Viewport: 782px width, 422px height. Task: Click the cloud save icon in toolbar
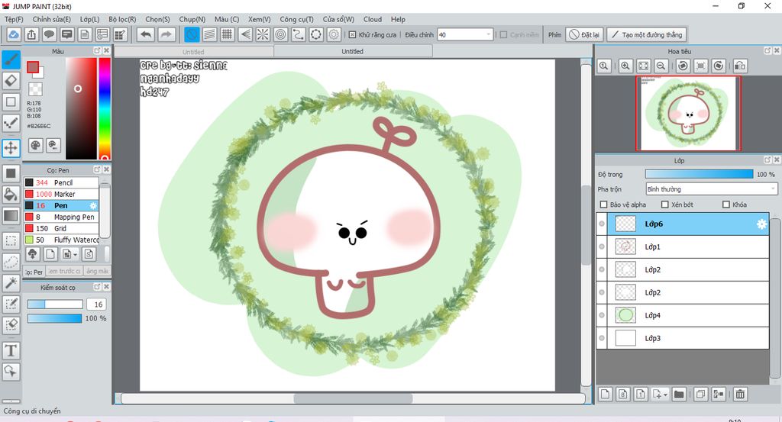14,35
